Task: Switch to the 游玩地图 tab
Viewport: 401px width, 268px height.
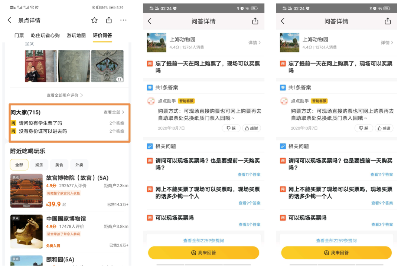Action: [76, 36]
